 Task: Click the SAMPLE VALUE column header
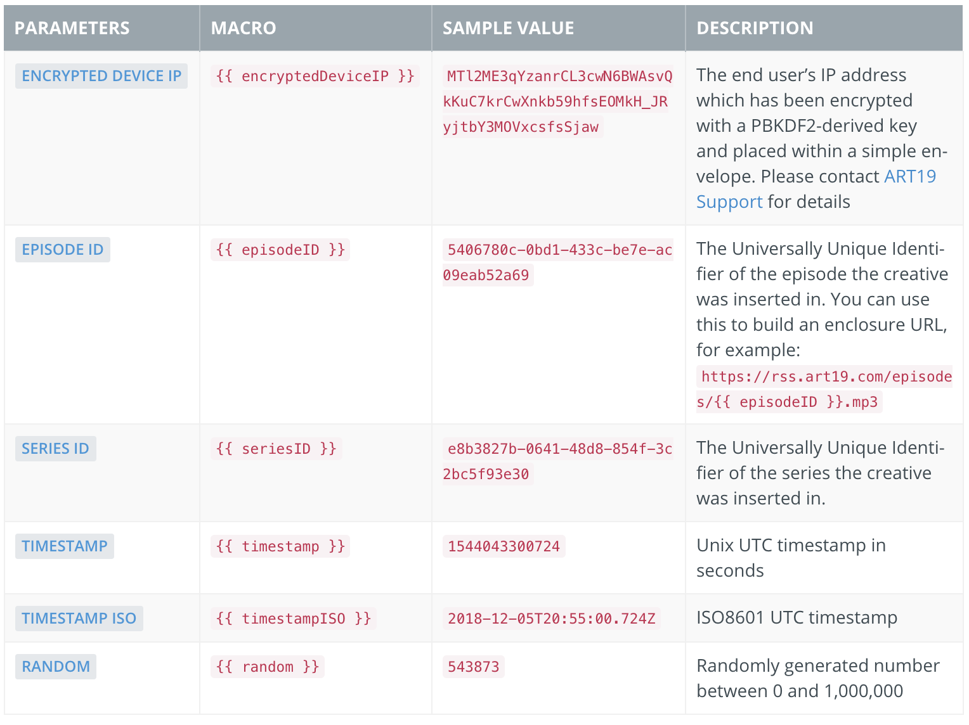click(508, 28)
